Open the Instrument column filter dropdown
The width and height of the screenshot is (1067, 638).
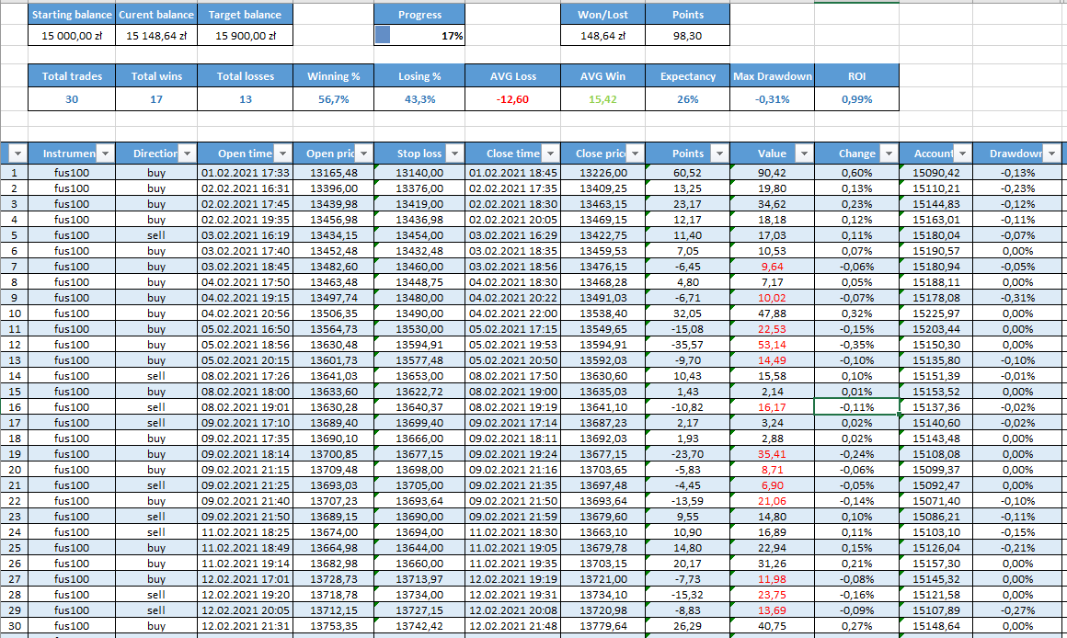105,154
